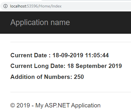Click the horizontal divider above Current Date
The width and height of the screenshot is (131, 112).
71,42
